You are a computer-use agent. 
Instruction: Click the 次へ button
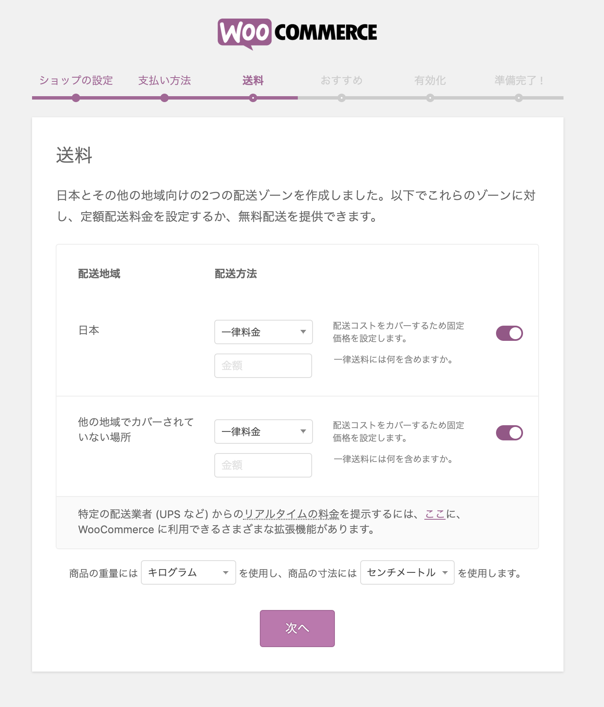[x=297, y=629]
